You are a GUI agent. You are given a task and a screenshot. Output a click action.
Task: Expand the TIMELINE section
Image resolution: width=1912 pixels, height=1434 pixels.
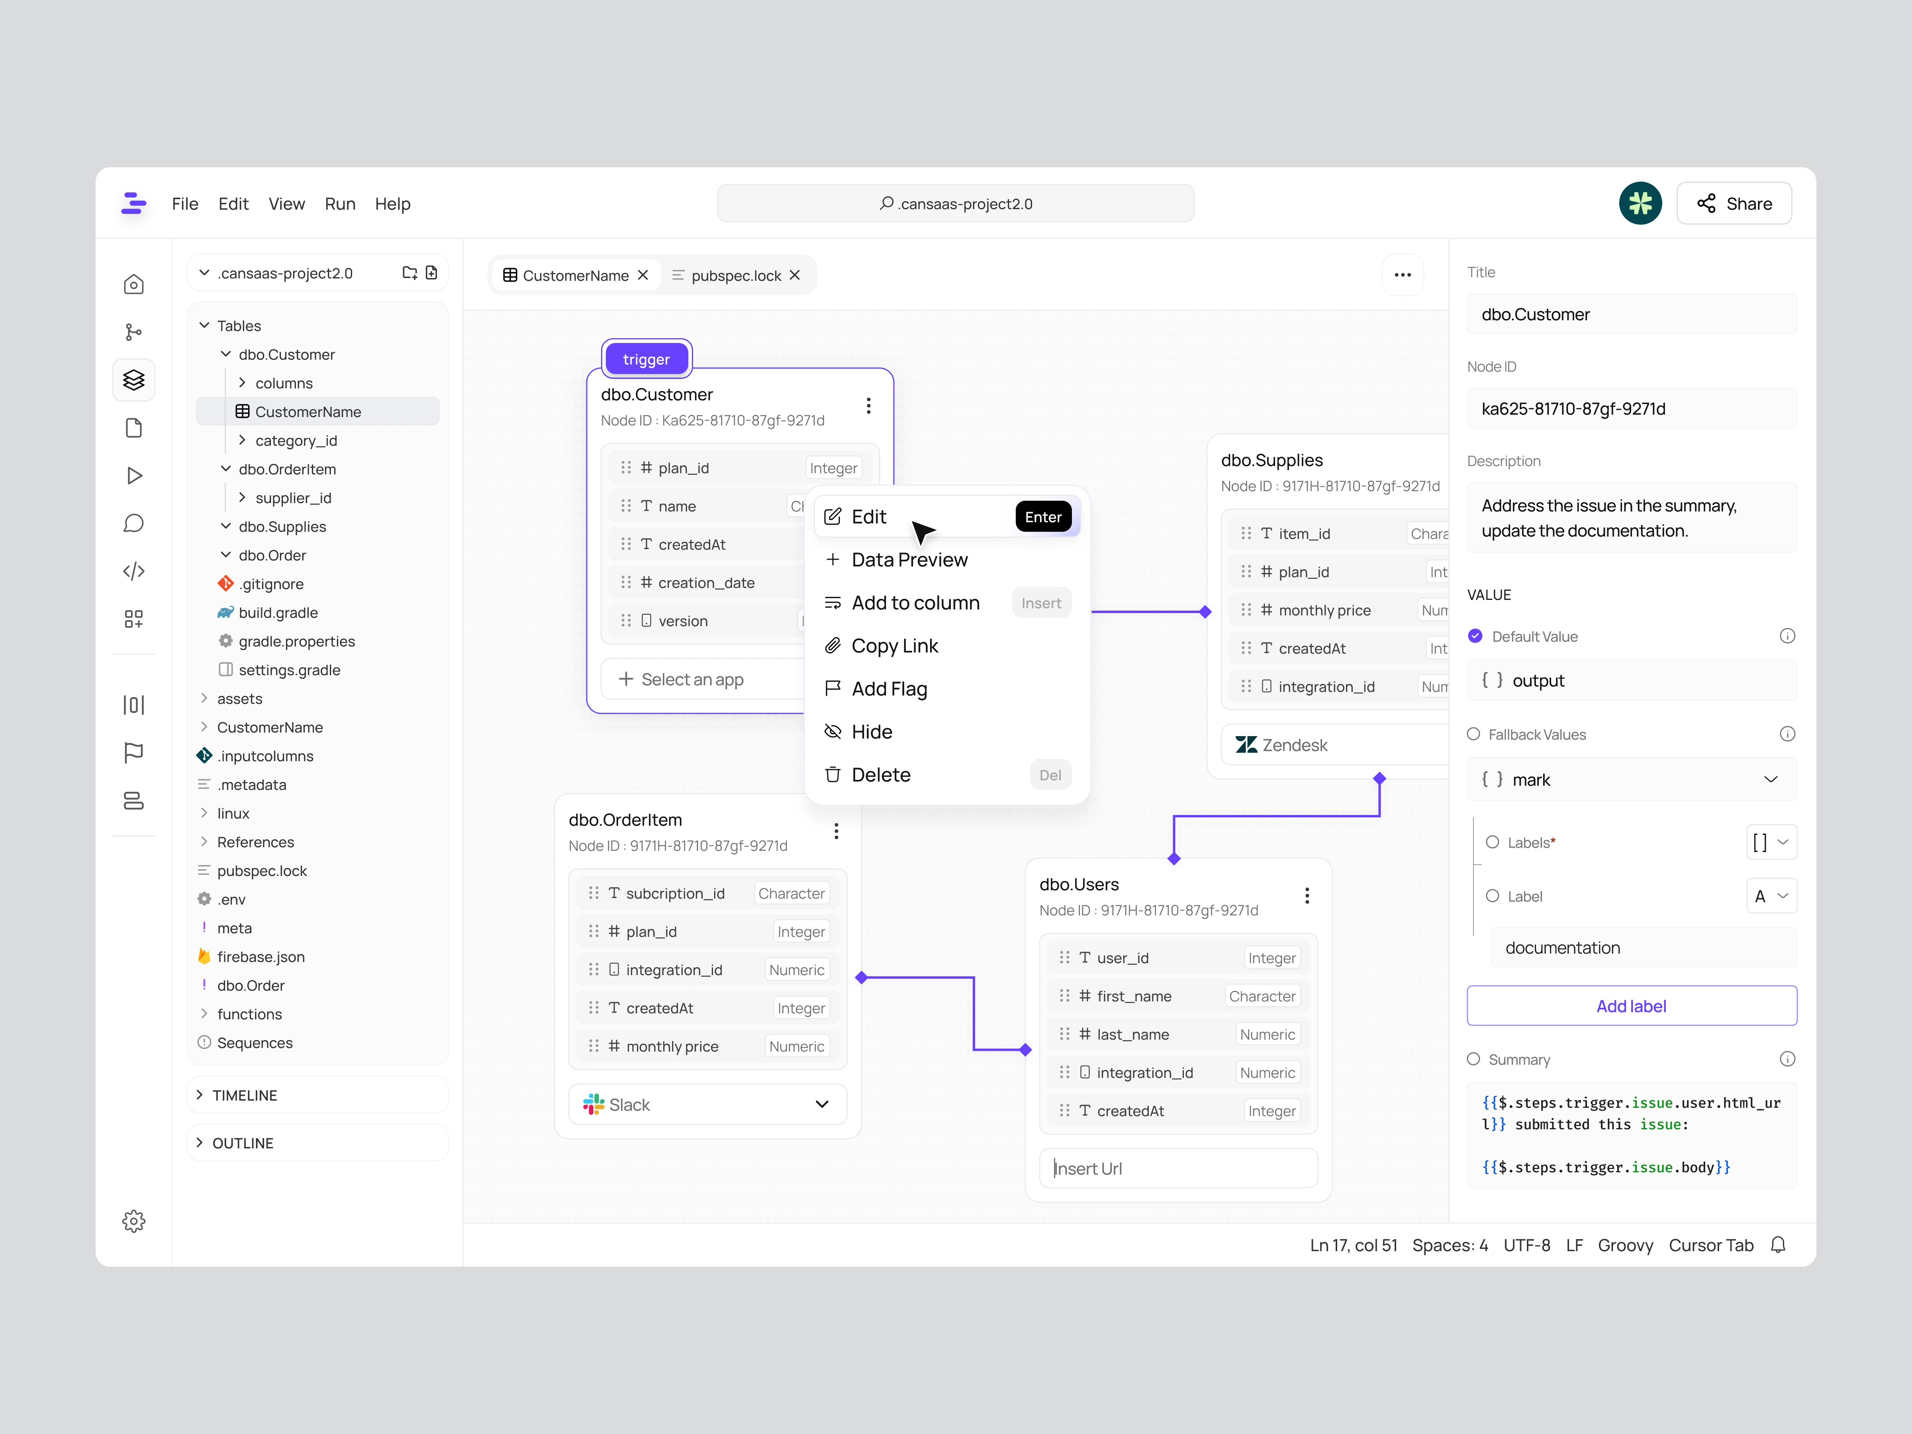[x=245, y=1095]
